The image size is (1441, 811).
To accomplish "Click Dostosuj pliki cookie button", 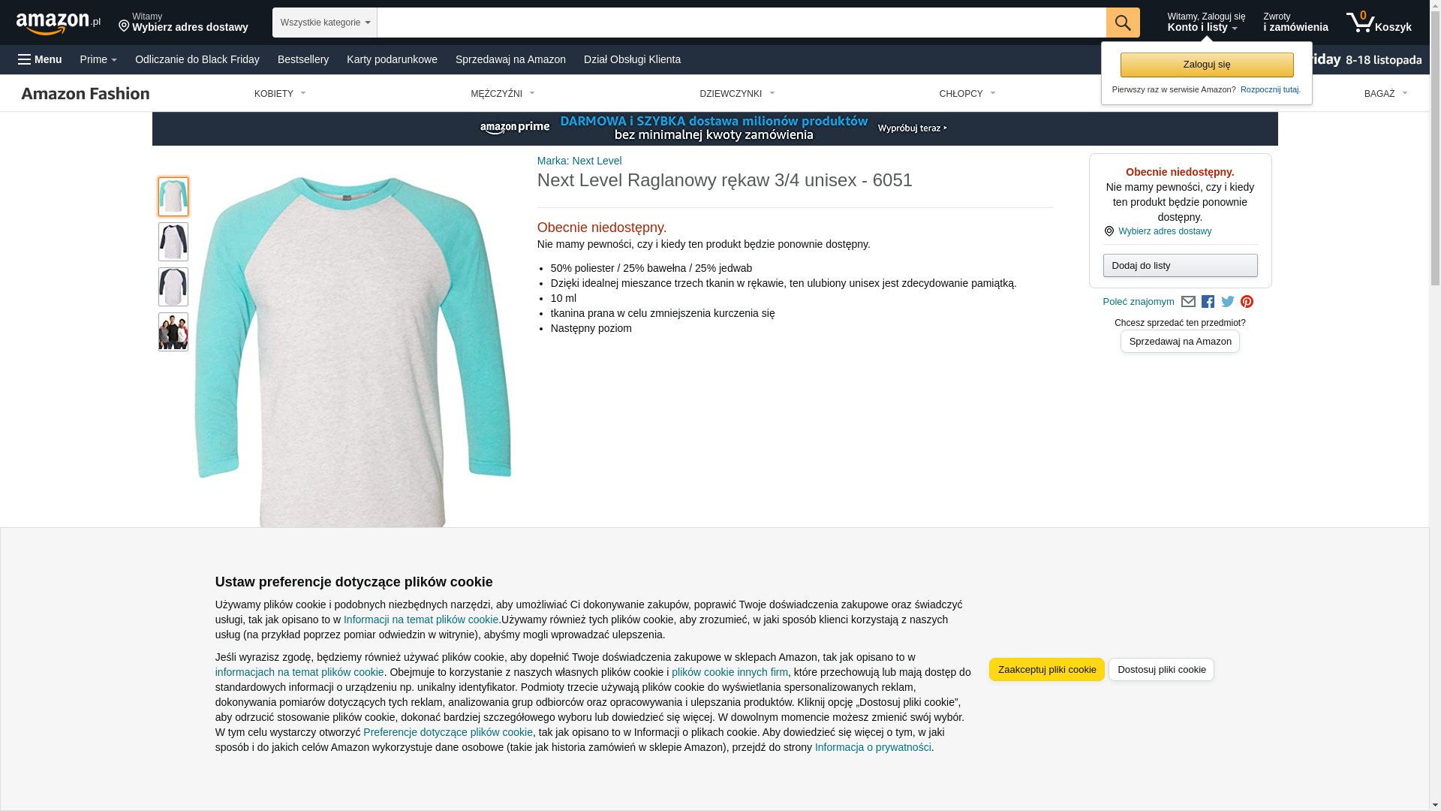I will coord(1161,670).
